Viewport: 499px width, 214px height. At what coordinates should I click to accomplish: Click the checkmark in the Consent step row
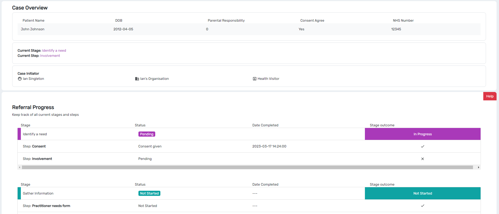click(x=423, y=146)
